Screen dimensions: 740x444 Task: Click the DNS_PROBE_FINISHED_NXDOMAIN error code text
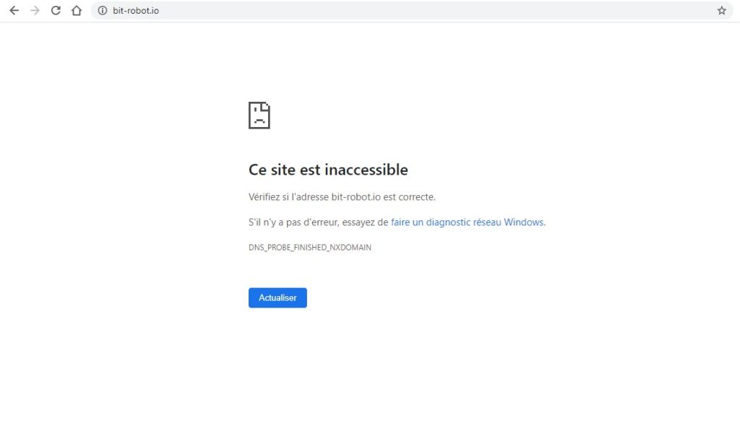click(310, 247)
